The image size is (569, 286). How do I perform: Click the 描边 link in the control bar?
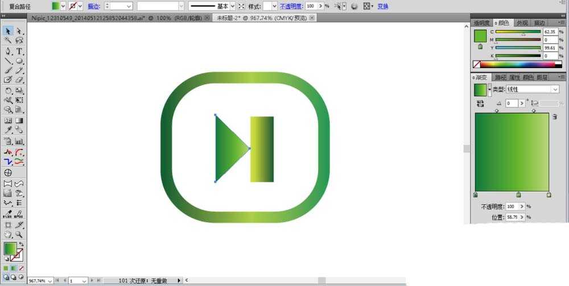pyautogui.click(x=94, y=6)
